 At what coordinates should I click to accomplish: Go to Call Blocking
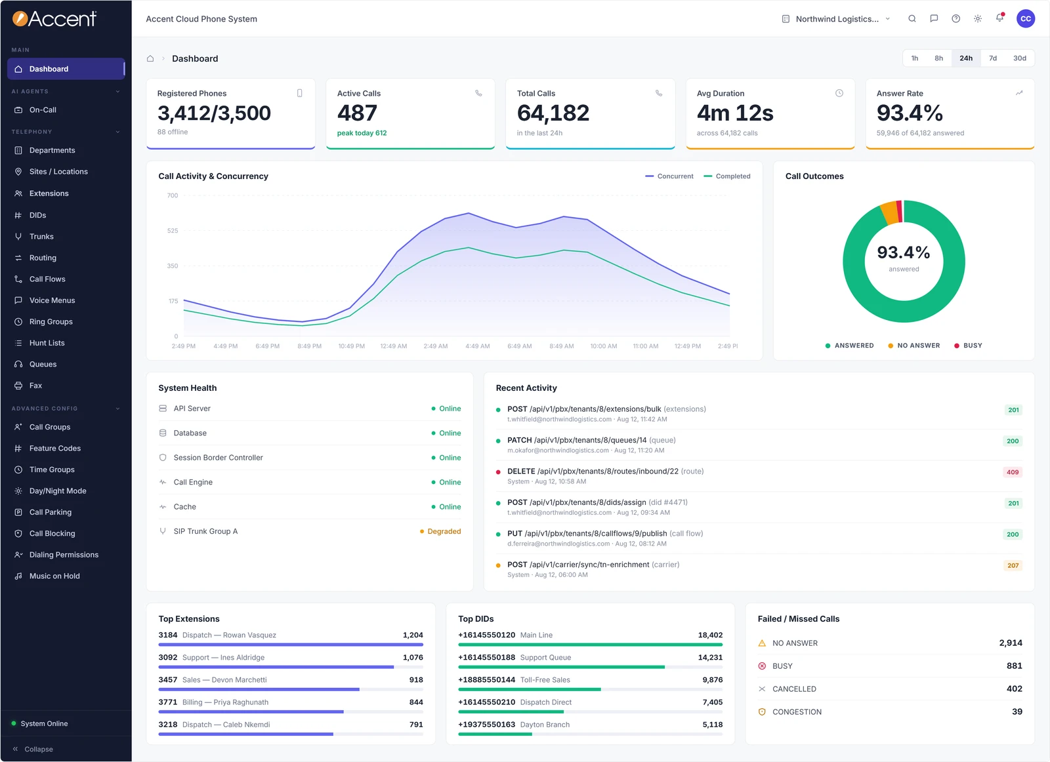(66, 534)
